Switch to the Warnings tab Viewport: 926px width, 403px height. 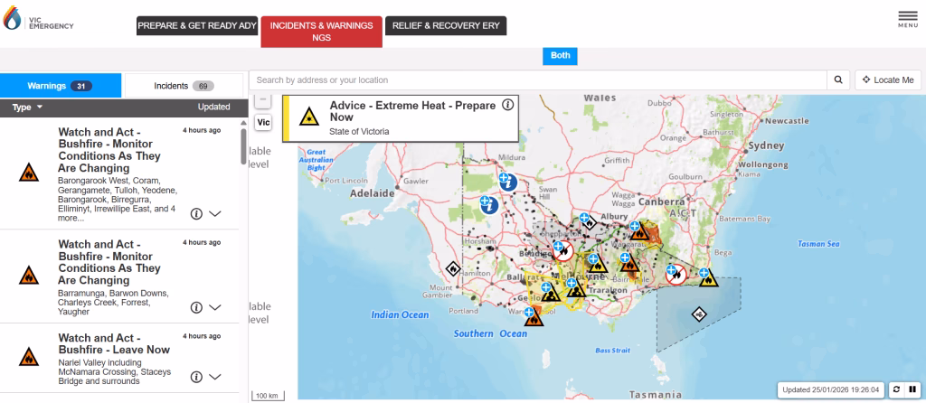click(x=61, y=86)
